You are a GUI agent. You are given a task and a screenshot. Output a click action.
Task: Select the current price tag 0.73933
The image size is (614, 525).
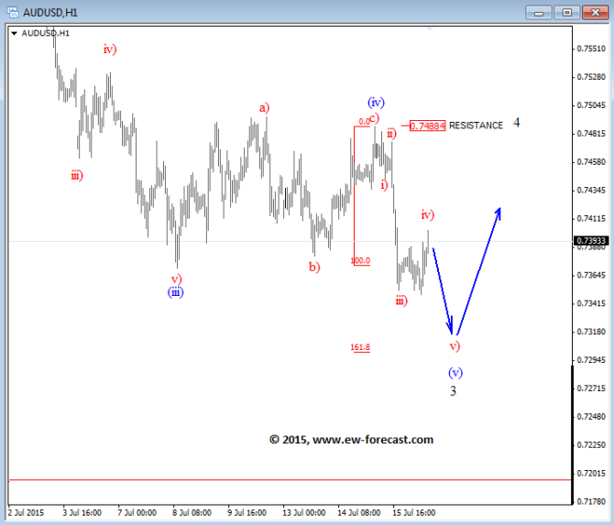[x=592, y=240]
